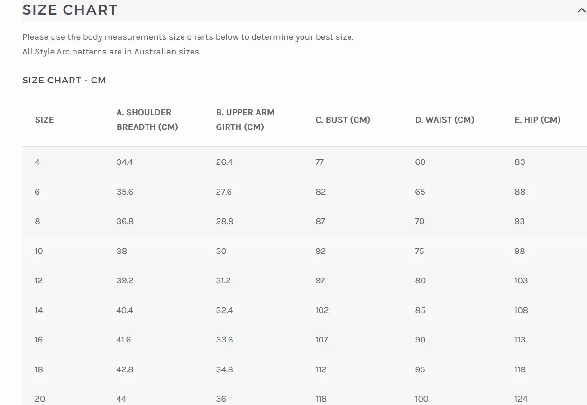Click the C. Bust (CM) column header
The height and width of the screenshot is (405, 587).
pyautogui.click(x=343, y=120)
